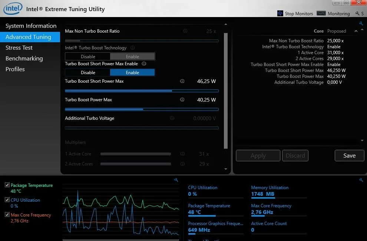Viewport: 367px width, 241px height.
Task: Click tuning panel scroll down arrow
Action: point(226,169)
